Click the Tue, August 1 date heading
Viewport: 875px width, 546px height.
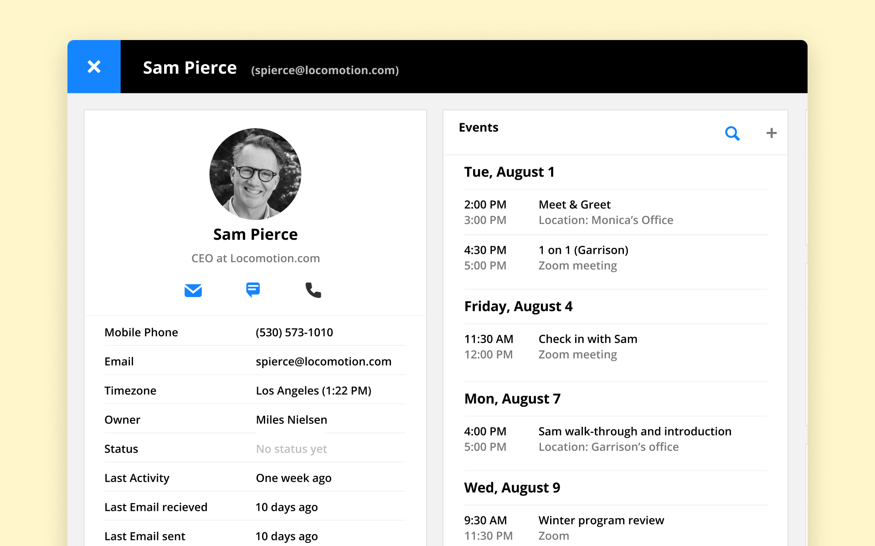click(x=509, y=172)
